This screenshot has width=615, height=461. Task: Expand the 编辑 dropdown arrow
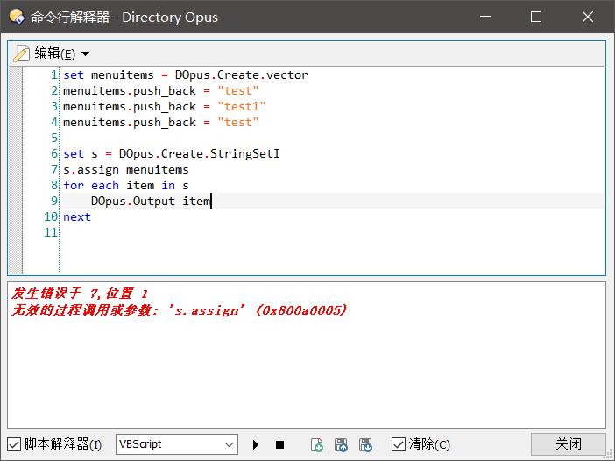(86, 53)
